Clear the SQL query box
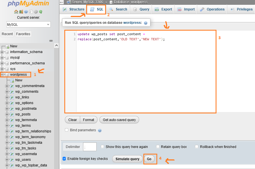Image resolution: width=255 pixels, height=169 pixels. point(73,120)
